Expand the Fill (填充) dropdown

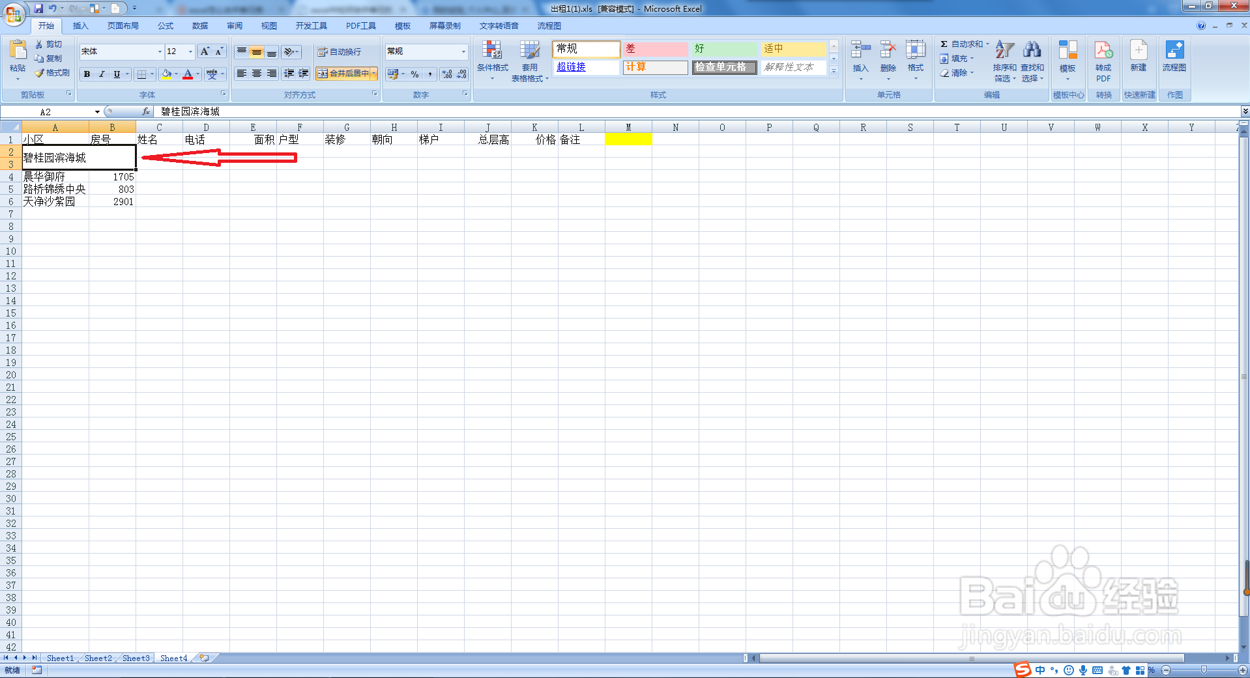coord(972,59)
